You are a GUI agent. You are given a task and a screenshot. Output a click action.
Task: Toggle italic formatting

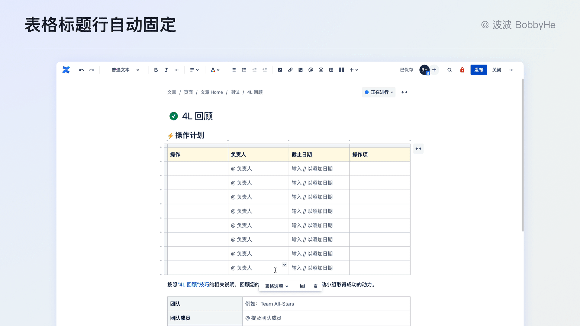pyautogui.click(x=166, y=70)
